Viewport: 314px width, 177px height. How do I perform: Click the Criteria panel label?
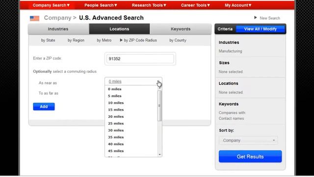point(225,29)
